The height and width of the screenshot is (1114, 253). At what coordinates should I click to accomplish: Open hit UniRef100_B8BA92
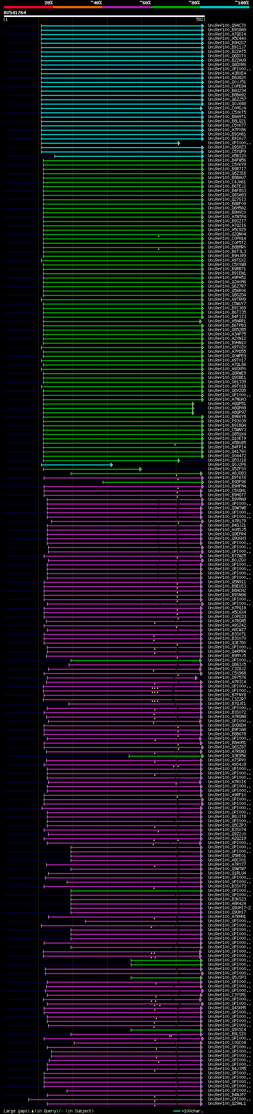pos(227,95)
